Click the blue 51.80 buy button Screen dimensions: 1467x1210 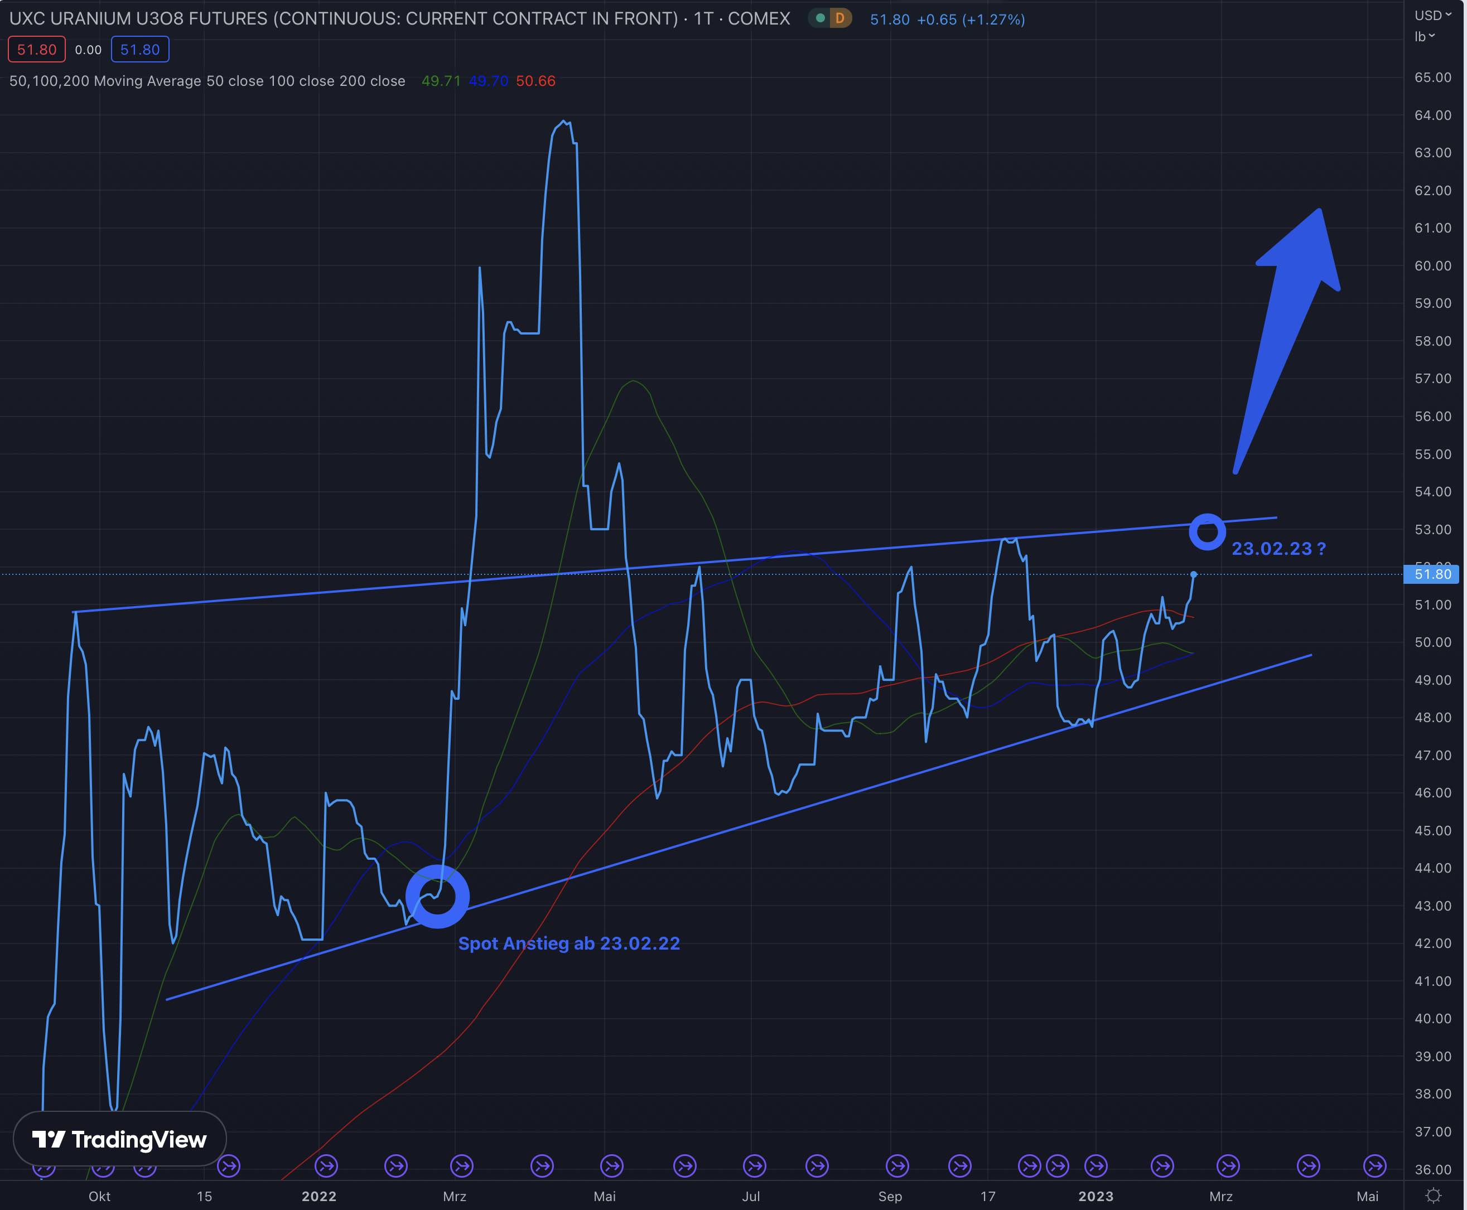coord(139,50)
